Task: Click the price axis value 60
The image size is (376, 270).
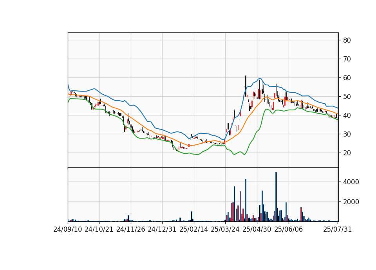Action: pyautogui.click(x=347, y=78)
